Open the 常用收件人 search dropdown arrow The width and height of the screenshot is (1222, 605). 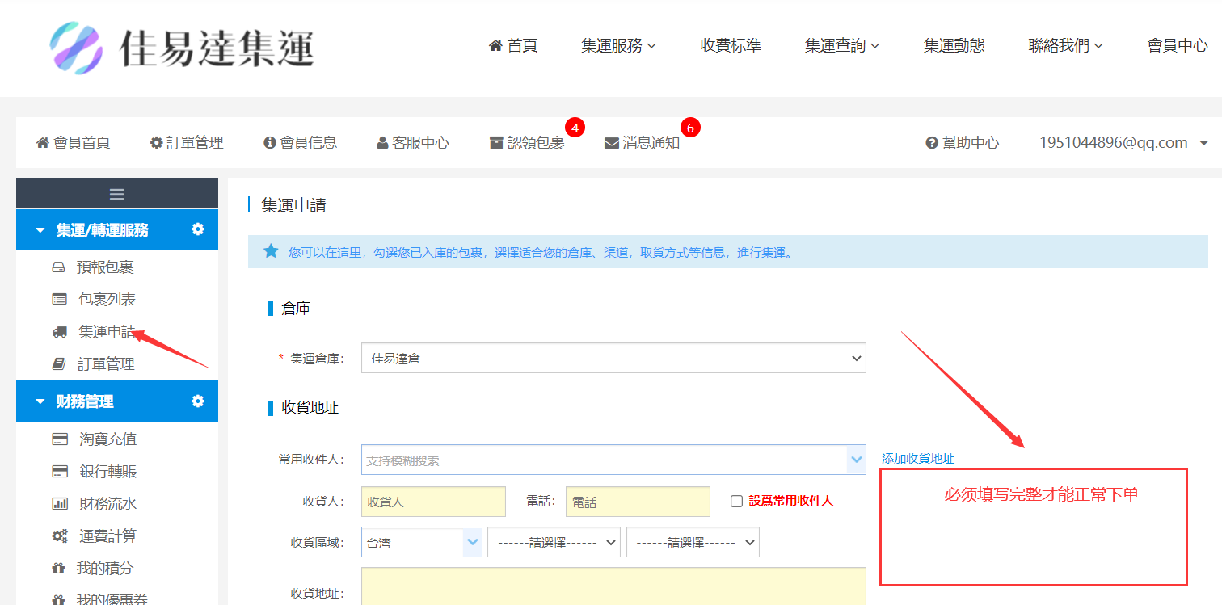click(856, 460)
